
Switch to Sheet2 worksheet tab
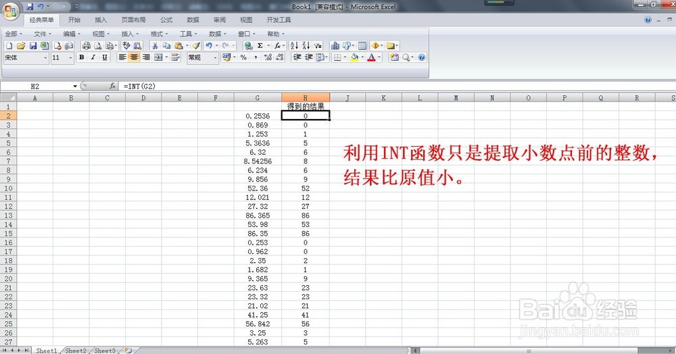click(76, 351)
